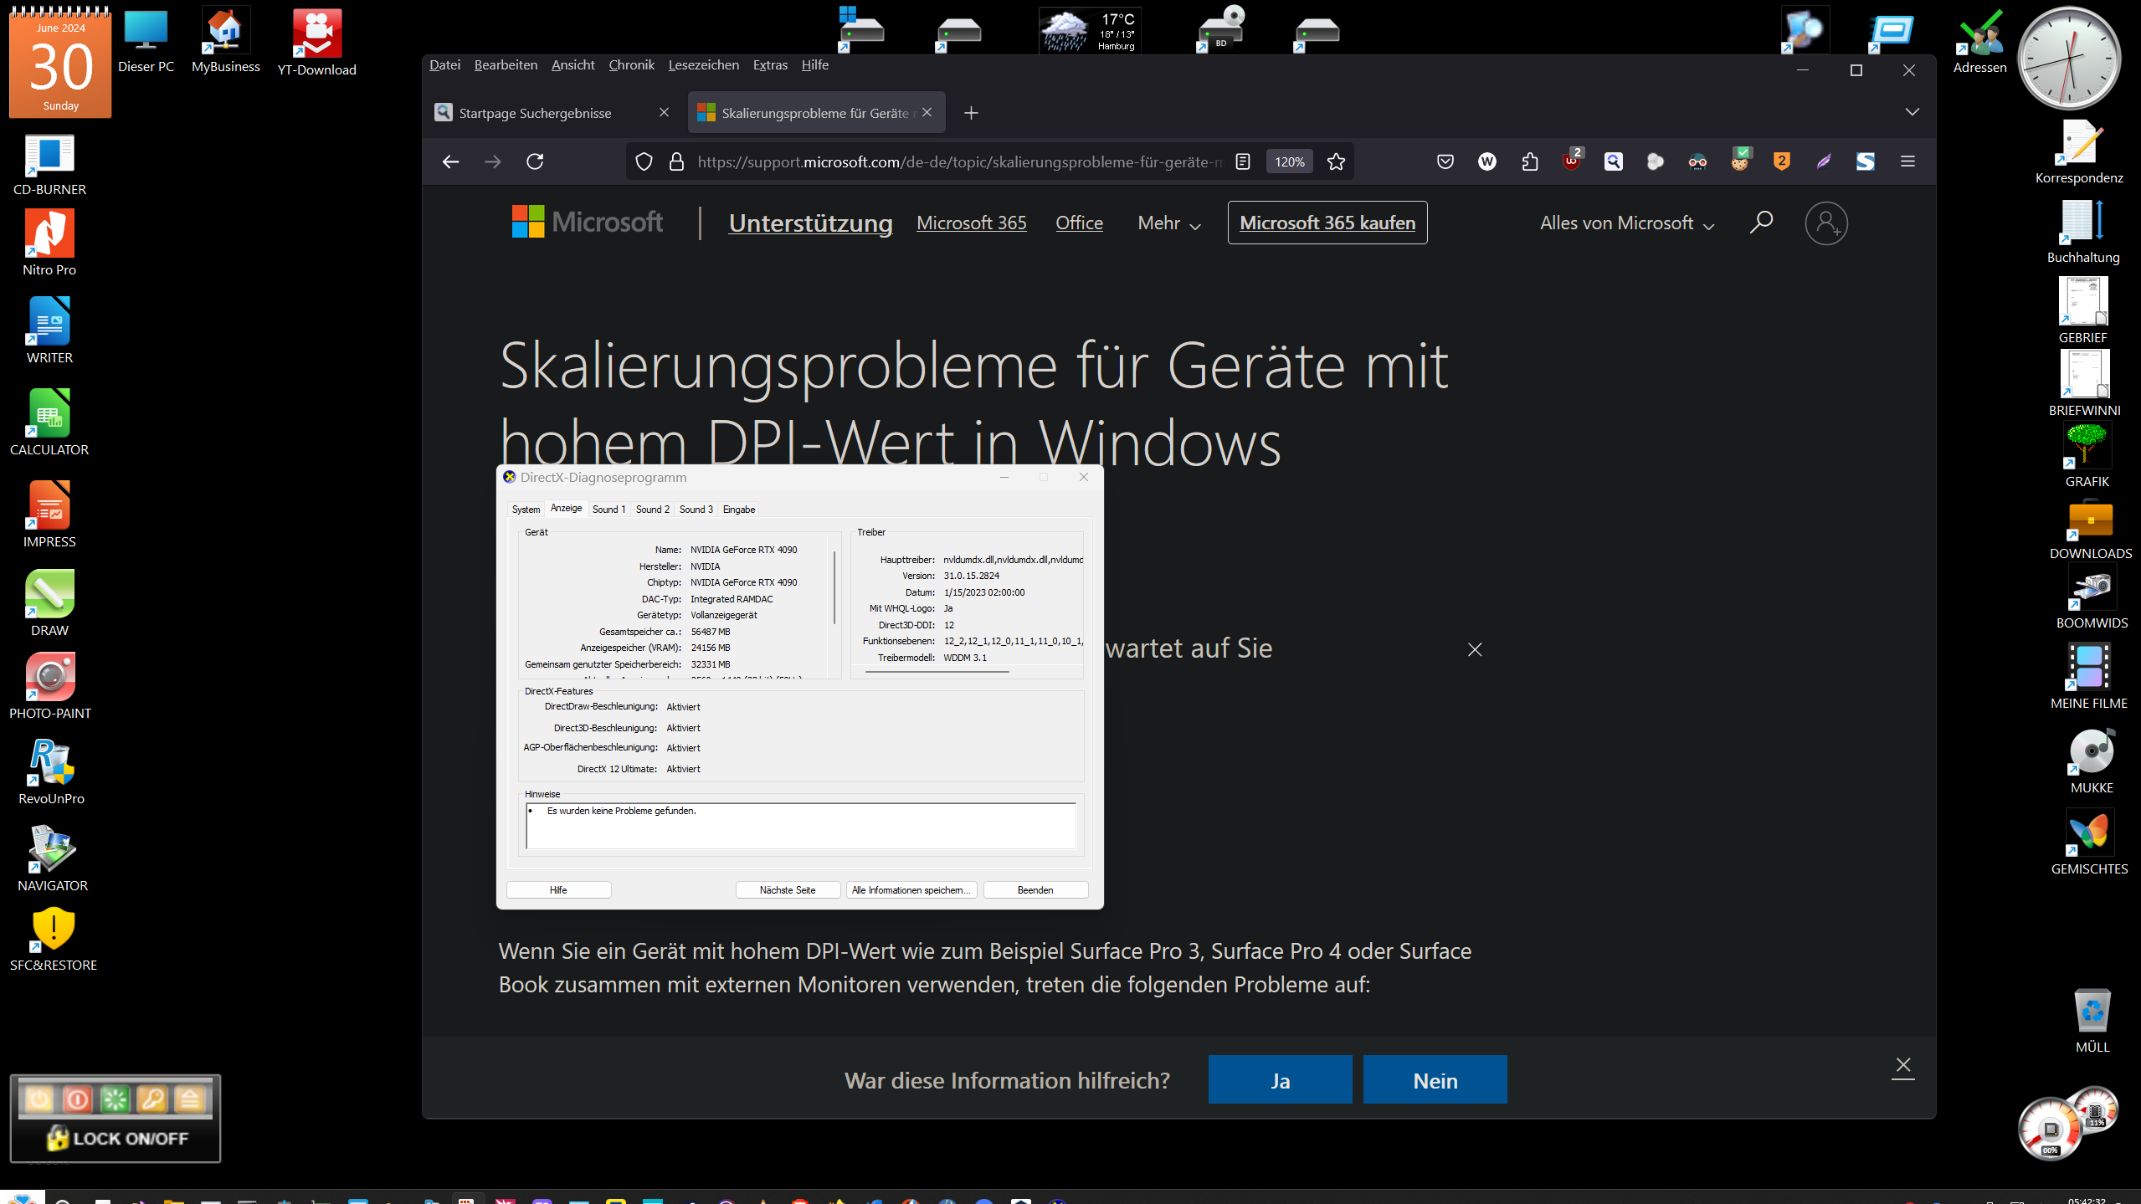Screen dimensions: 2141x1204
Task: Open the Chronik menu
Action: point(631,64)
